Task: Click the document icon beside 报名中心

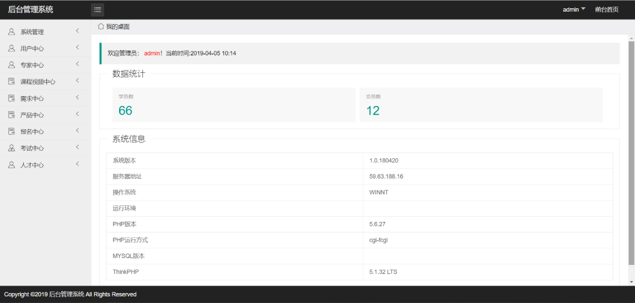Action: click(x=12, y=131)
